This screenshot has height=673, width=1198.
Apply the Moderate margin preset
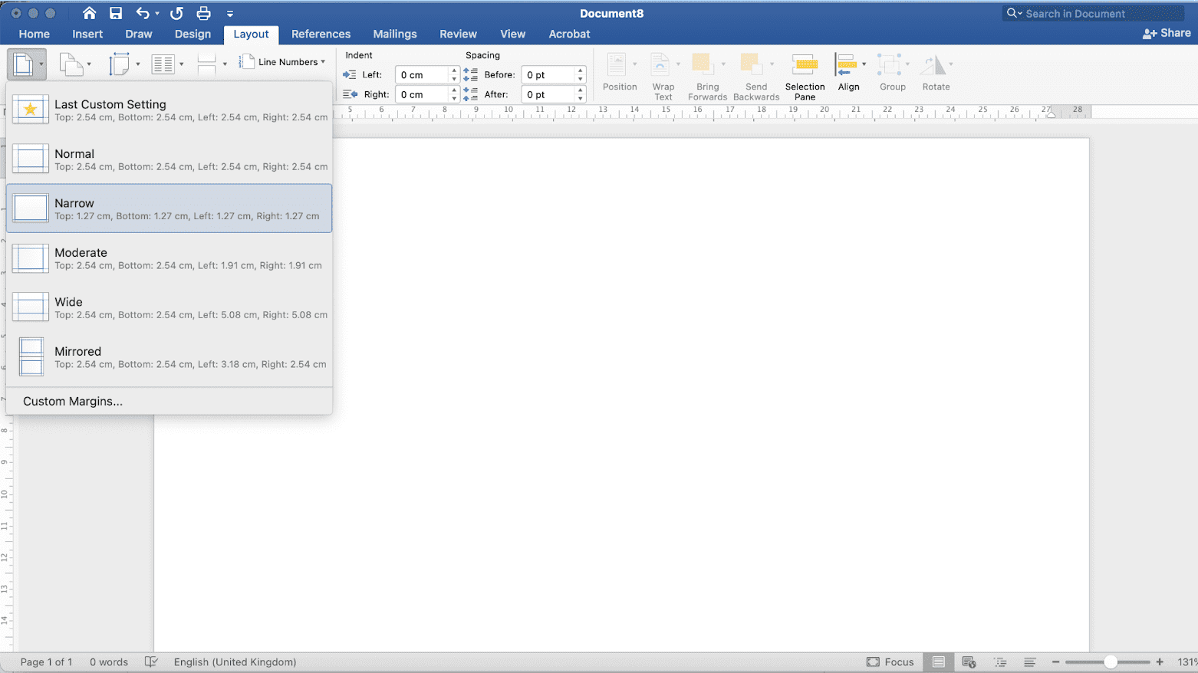tap(169, 258)
